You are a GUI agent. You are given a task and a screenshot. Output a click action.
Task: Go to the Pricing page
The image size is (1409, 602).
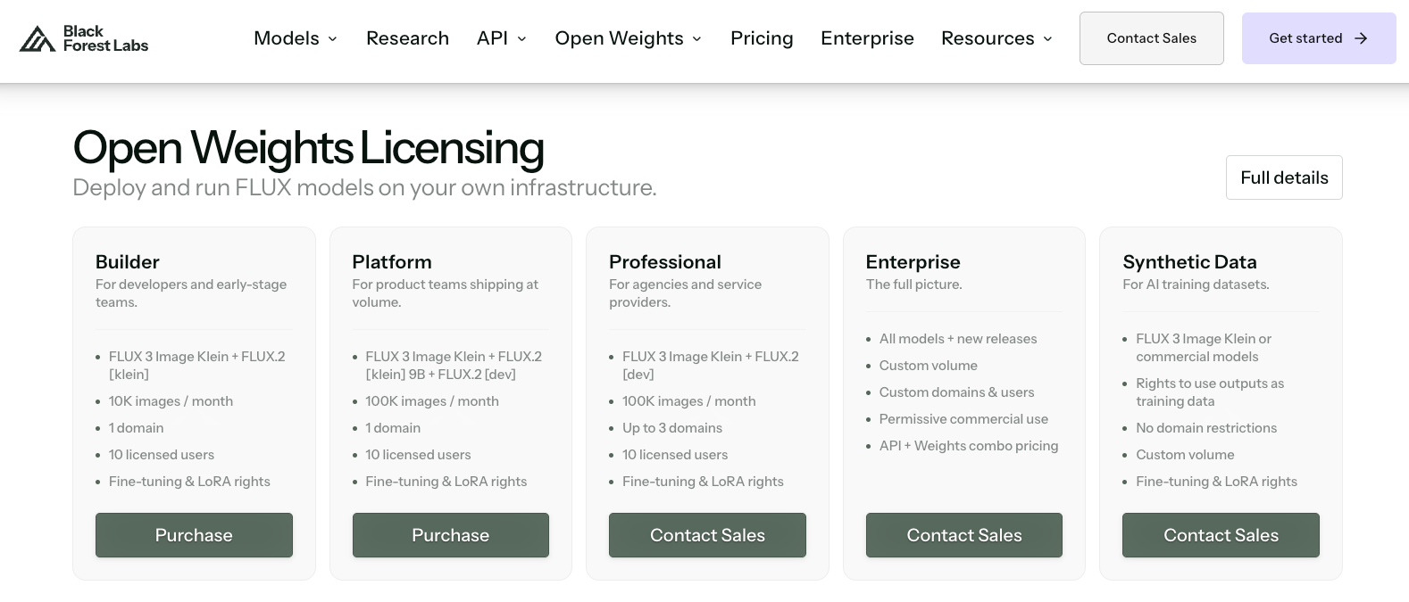[x=762, y=38]
